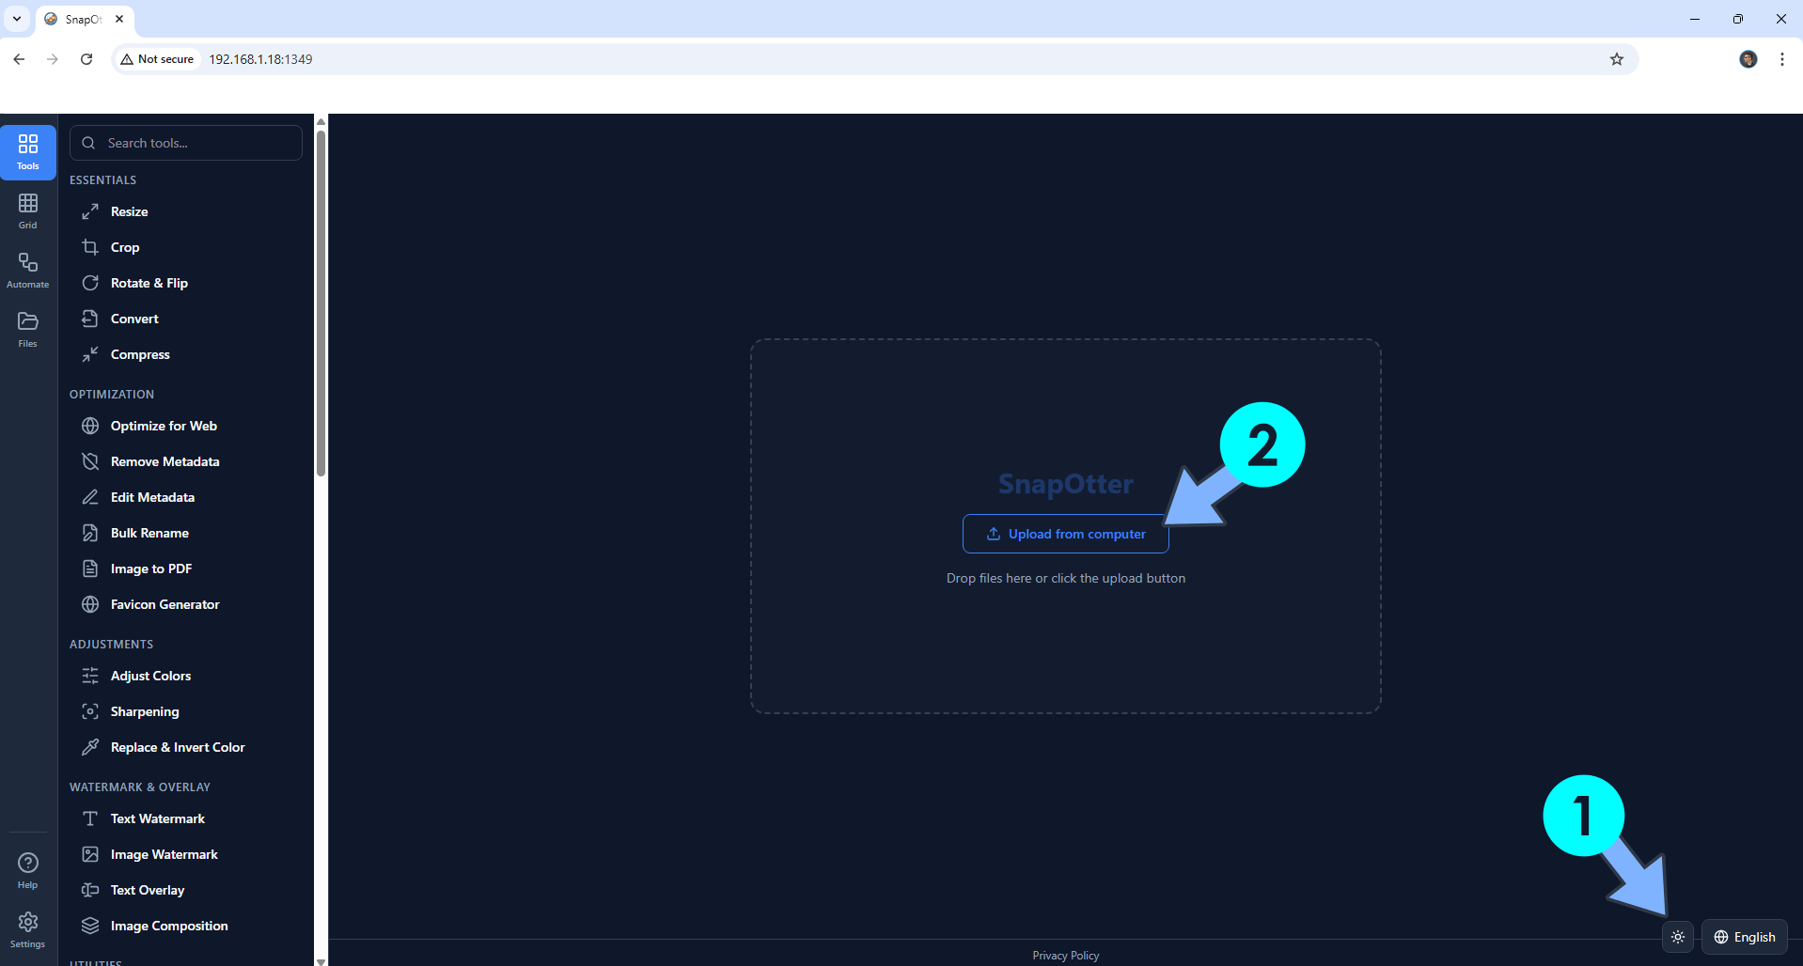Open the Files section icon
The height and width of the screenshot is (966, 1803).
click(28, 321)
